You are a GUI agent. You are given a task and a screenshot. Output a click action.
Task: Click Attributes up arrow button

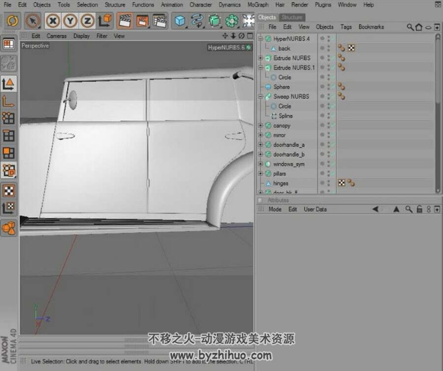coord(396,209)
